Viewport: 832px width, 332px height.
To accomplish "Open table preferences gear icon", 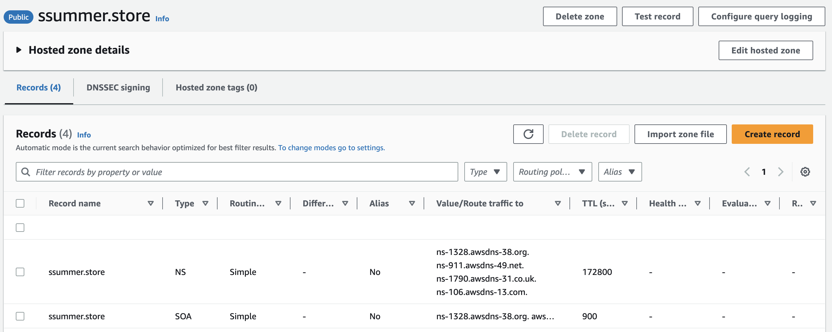I will point(805,172).
